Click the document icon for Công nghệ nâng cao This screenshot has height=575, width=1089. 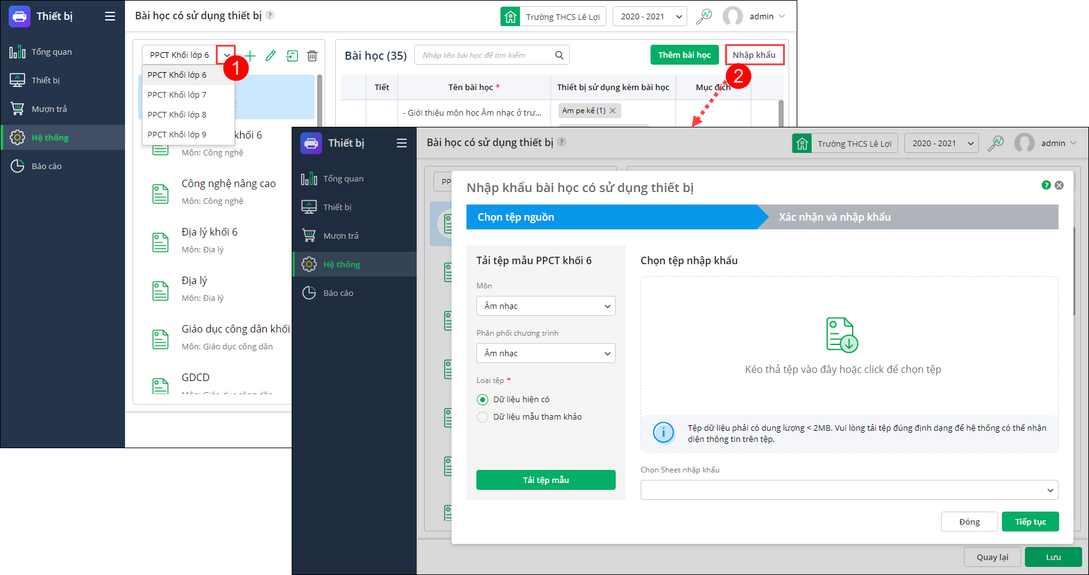(x=160, y=194)
